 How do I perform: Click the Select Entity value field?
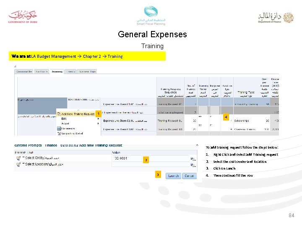click(150, 158)
